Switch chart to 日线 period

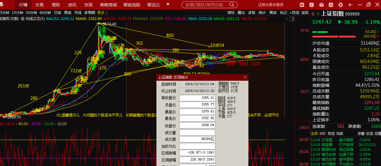[57, 12]
